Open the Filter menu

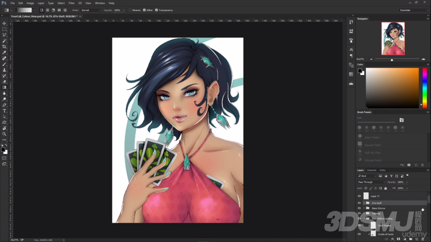(x=71, y=3)
